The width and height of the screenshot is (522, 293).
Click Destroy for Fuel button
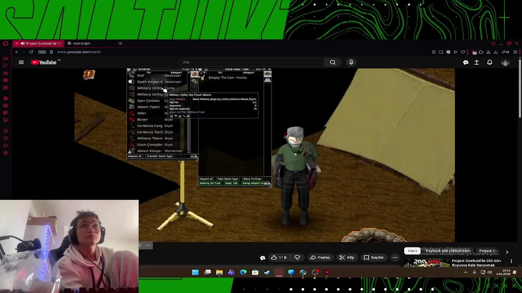pyautogui.click(x=210, y=183)
